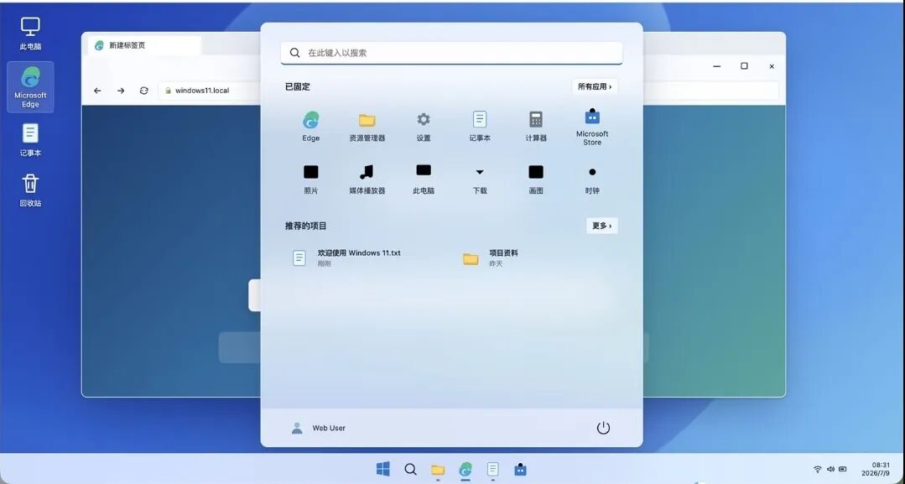The height and width of the screenshot is (484, 905).
Task: Select Microsoft Edge desktop icon
Action: pyautogui.click(x=30, y=87)
